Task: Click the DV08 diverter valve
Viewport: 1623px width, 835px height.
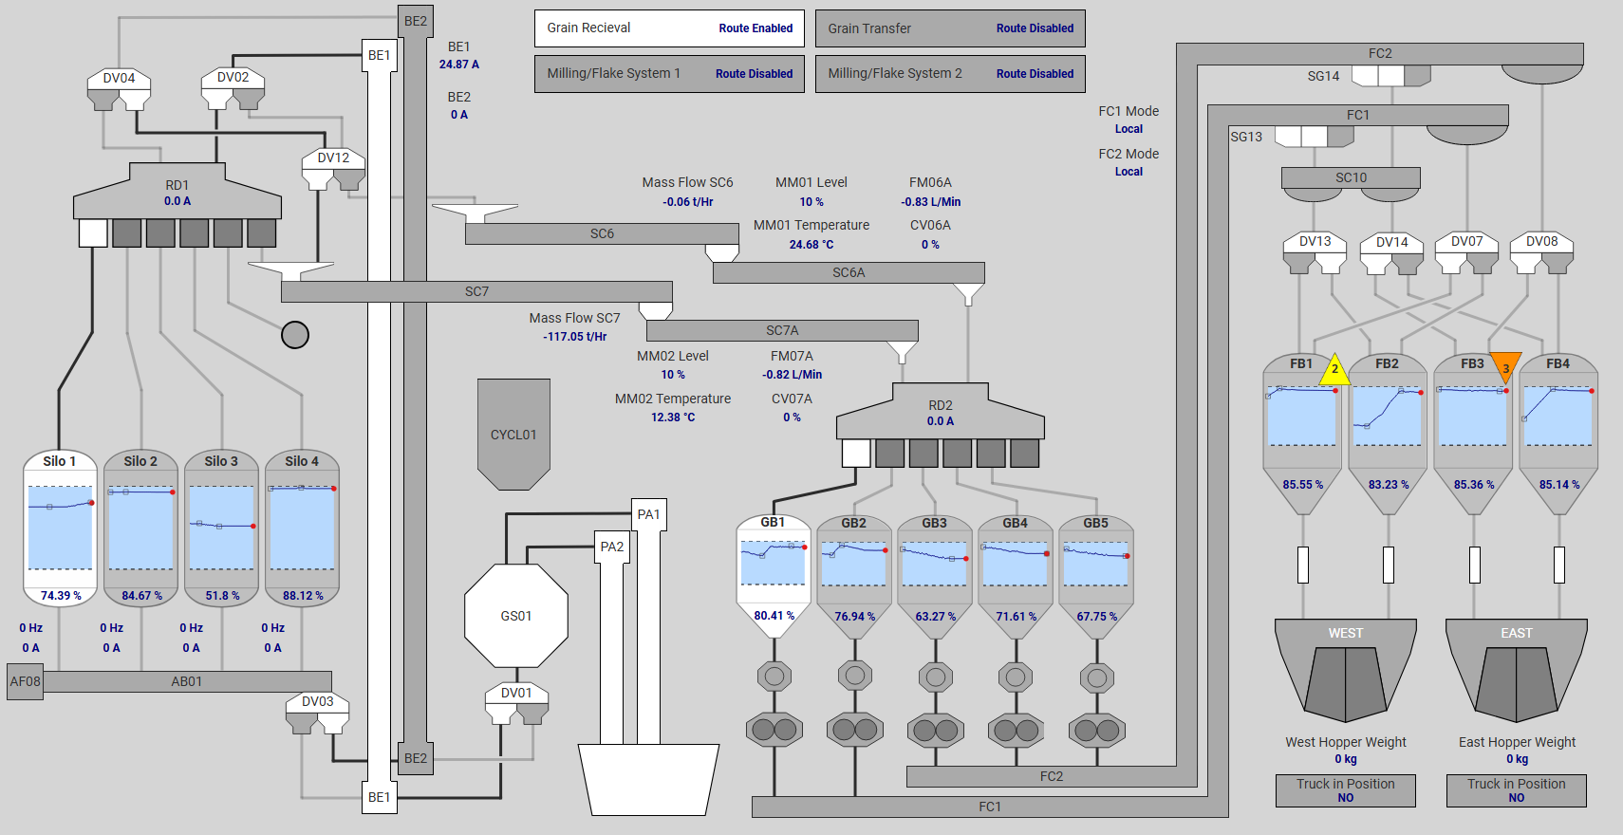Action: [x=1542, y=252]
